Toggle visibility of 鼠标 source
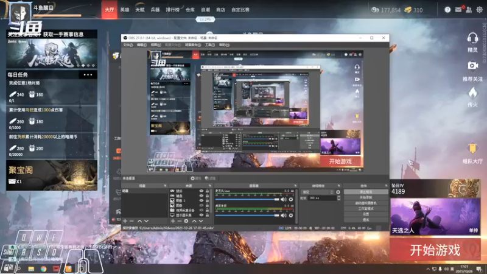Viewport: 487px width, 274px height. click(x=201, y=191)
